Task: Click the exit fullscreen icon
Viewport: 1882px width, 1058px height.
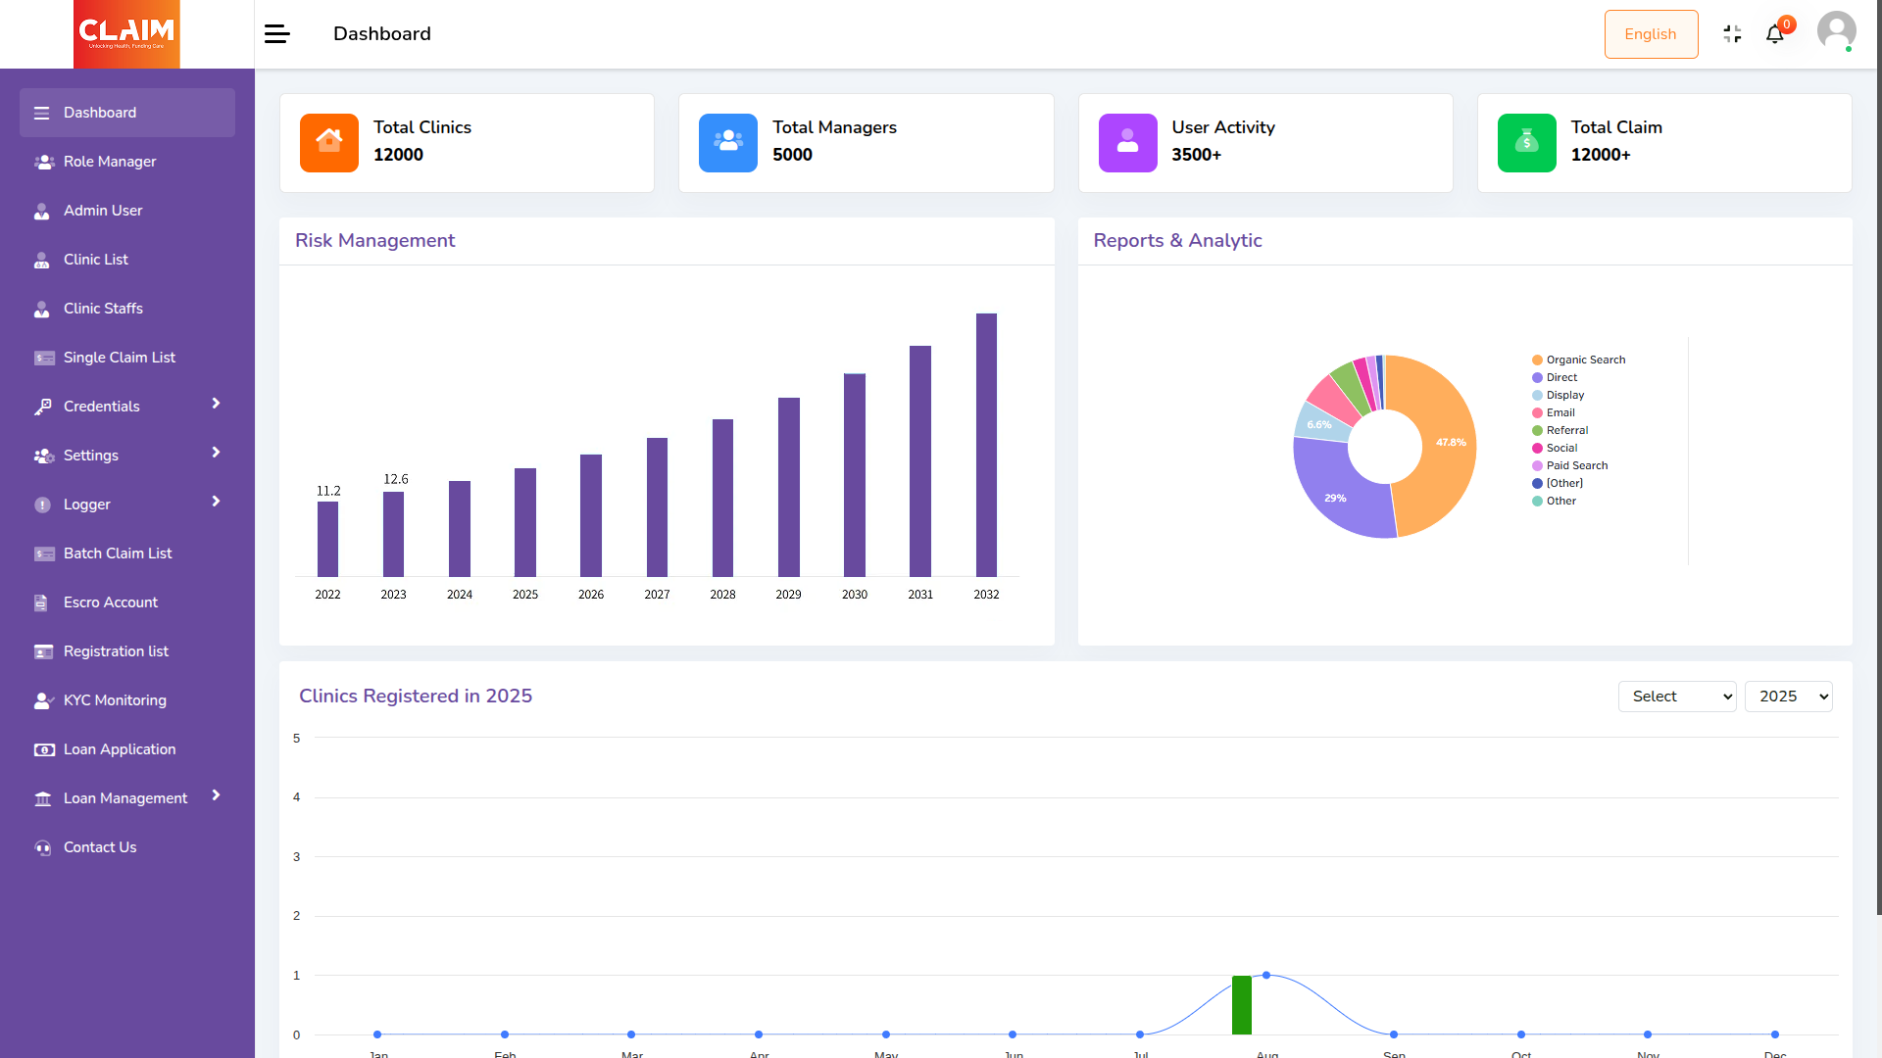Action: point(1732,34)
